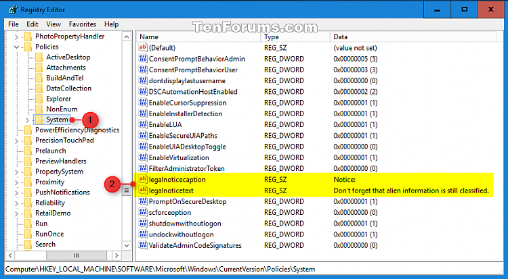This screenshot has height=279, width=508.
Task: Select the DataCollection key
Action: click(x=68, y=88)
